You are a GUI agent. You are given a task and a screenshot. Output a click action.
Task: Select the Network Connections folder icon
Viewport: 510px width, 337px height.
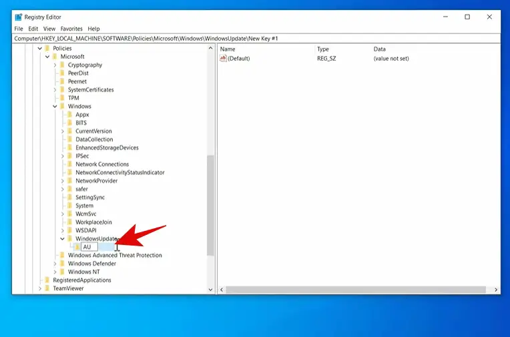[69, 164]
